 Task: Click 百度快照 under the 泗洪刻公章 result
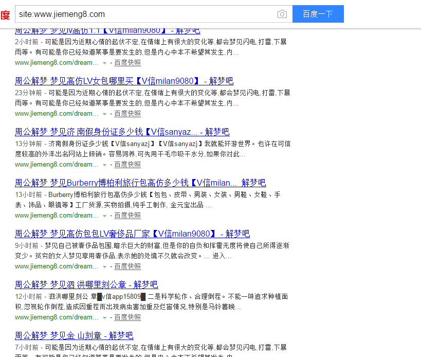click(127, 317)
